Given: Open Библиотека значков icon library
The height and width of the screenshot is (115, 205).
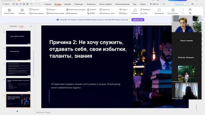Looking at the screenshot, I should (x=55, y=13).
